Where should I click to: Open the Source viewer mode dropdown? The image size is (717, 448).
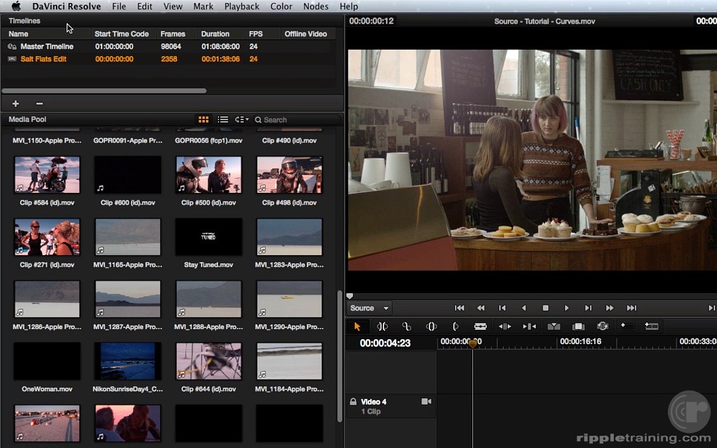[370, 308]
